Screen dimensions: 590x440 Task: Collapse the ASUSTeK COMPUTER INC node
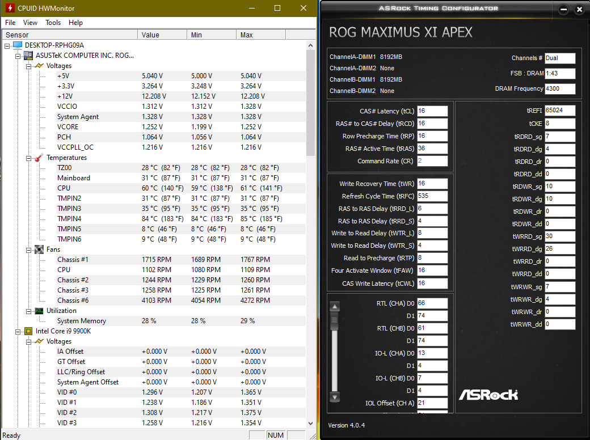click(x=18, y=56)
